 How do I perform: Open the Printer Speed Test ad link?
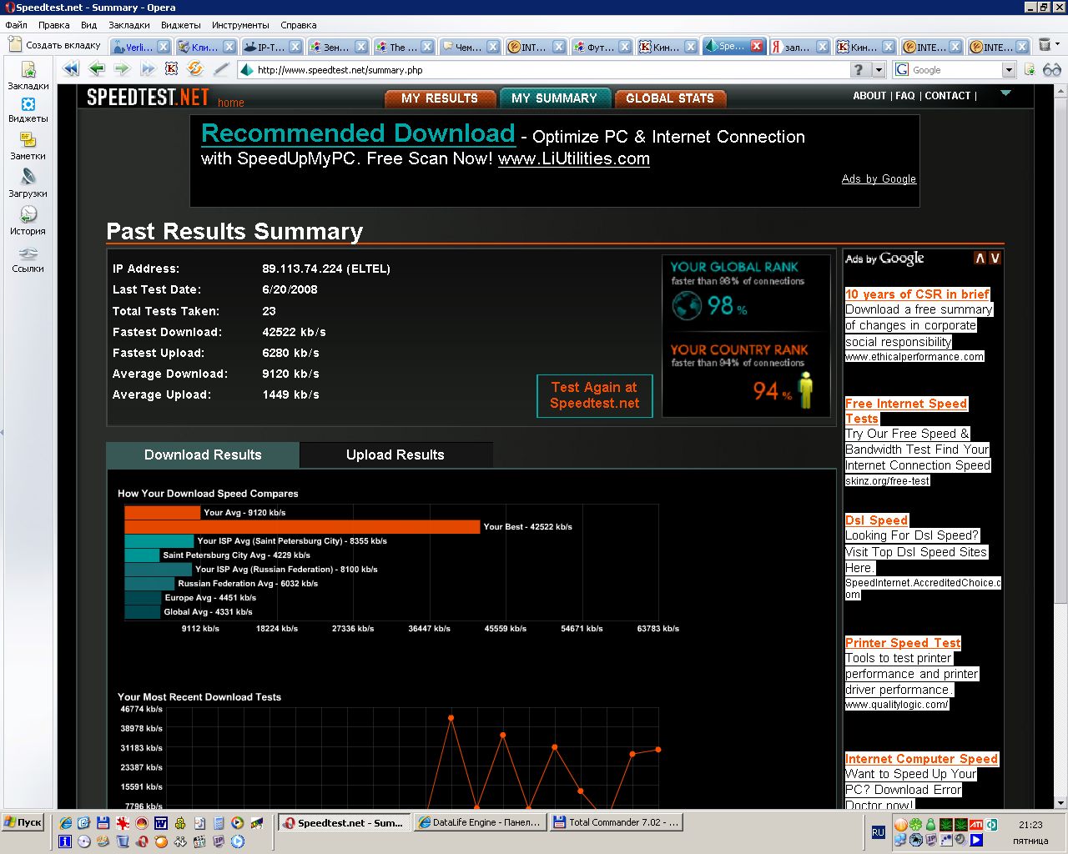903,642
